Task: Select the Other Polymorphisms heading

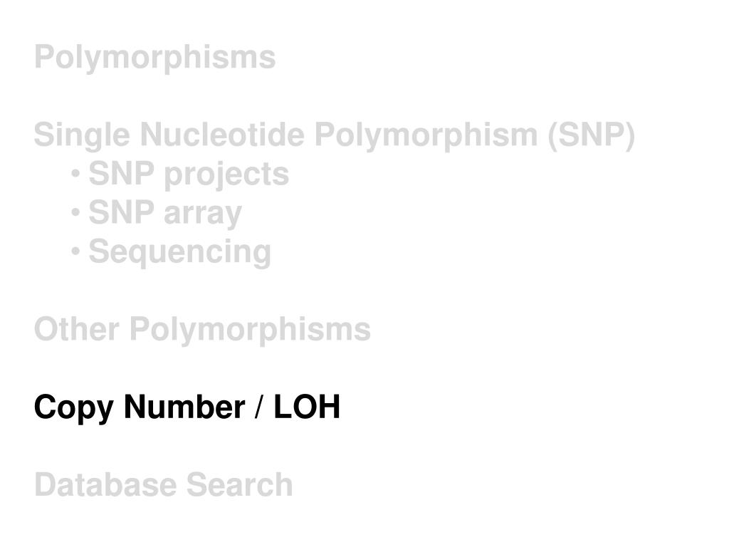Action: click(202, 330)
